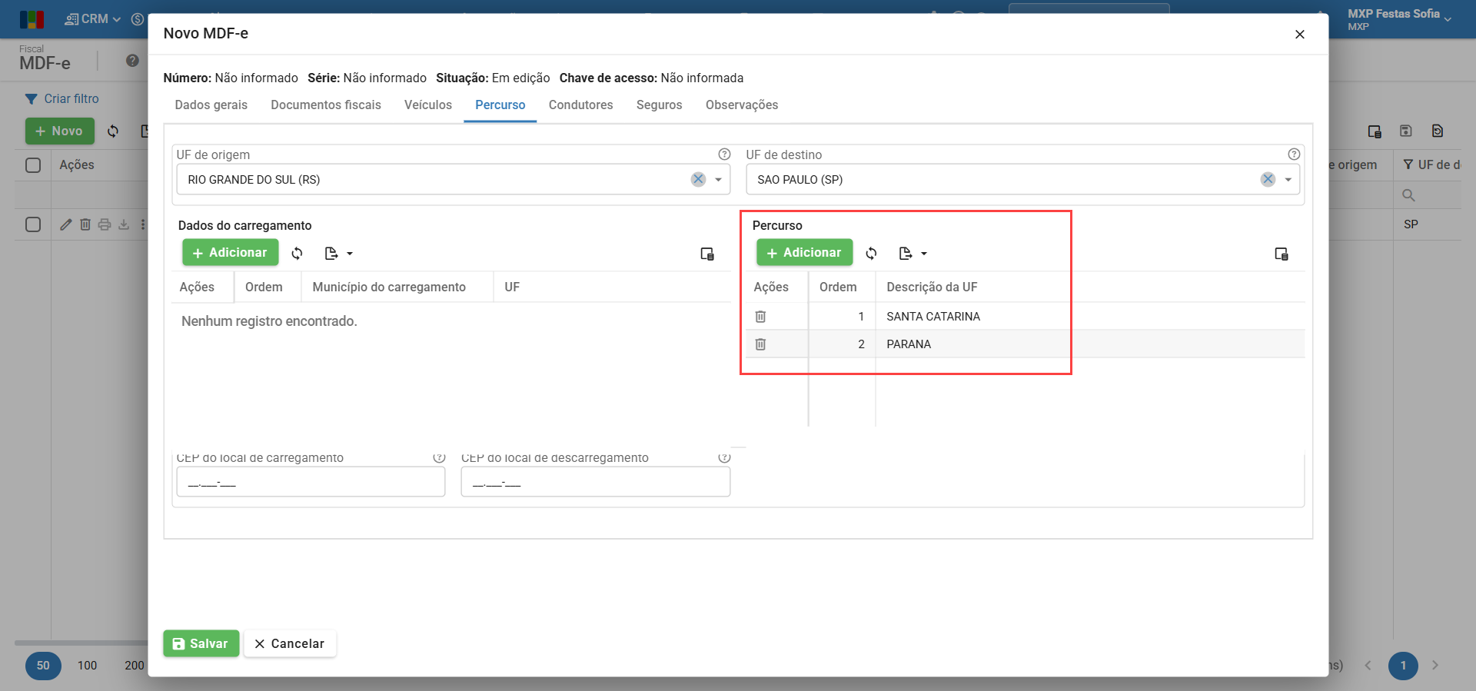1476x691 pixels.
Task: Sort by Município do carregamento column
Action: [389, 287]
